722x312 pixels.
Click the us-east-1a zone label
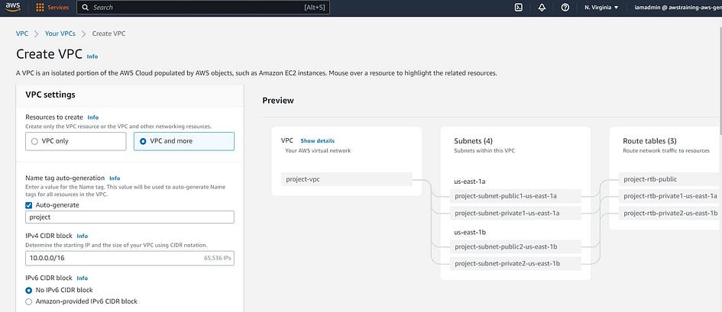tap(470, 182)
